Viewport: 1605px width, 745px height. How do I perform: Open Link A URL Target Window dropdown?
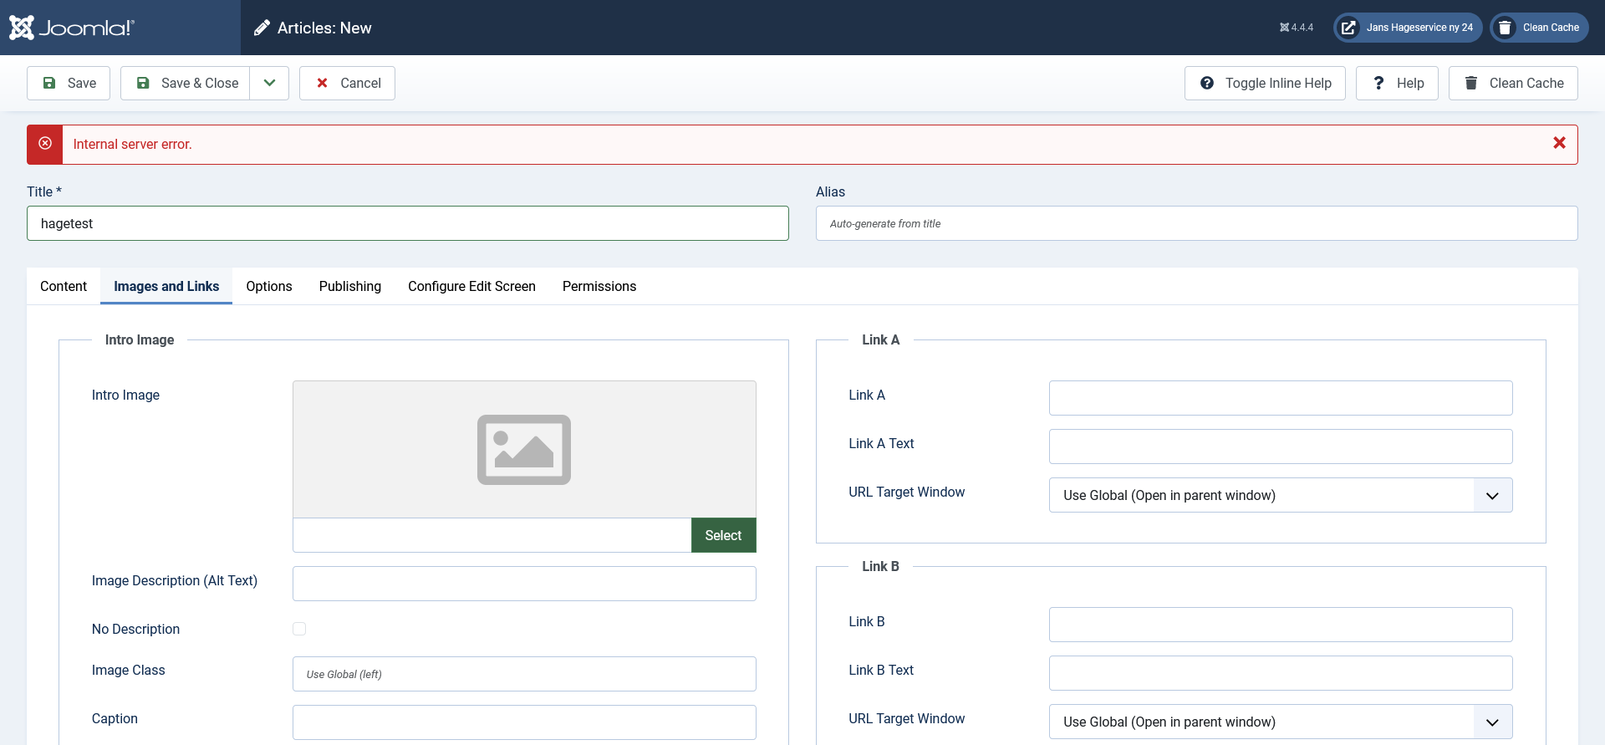pyautogui.click(x=1280, y=495)
